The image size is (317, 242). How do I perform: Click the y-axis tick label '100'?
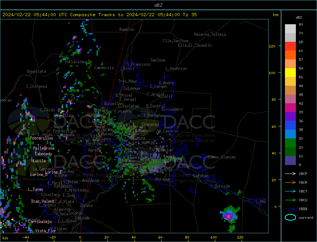coord(272,73)
